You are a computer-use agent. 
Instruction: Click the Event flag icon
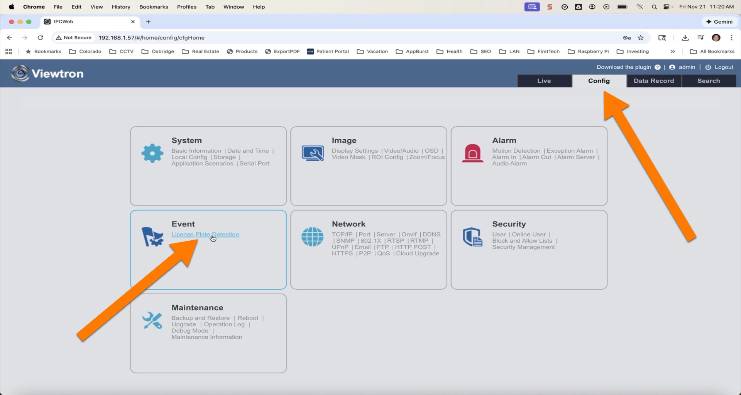point(152,236)
